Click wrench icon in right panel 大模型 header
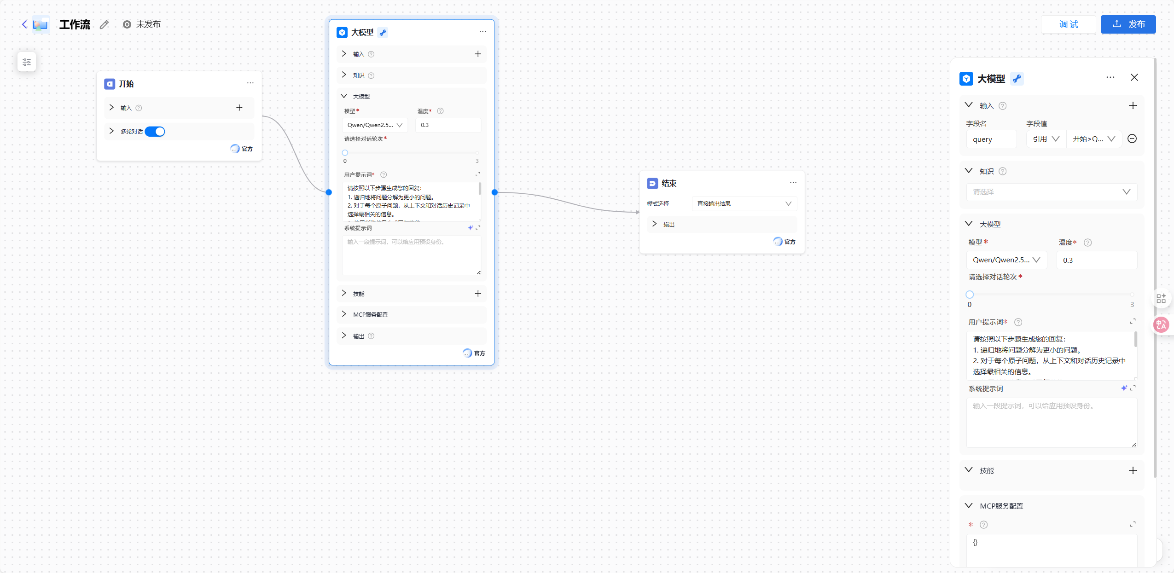This screenshot has width=1174, height=573. click(x=1017, y=79)
